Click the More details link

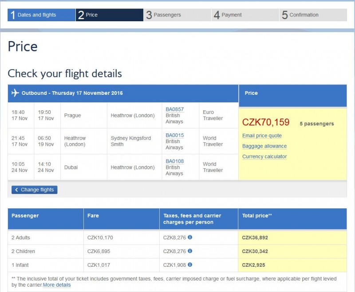click(57, 285)
